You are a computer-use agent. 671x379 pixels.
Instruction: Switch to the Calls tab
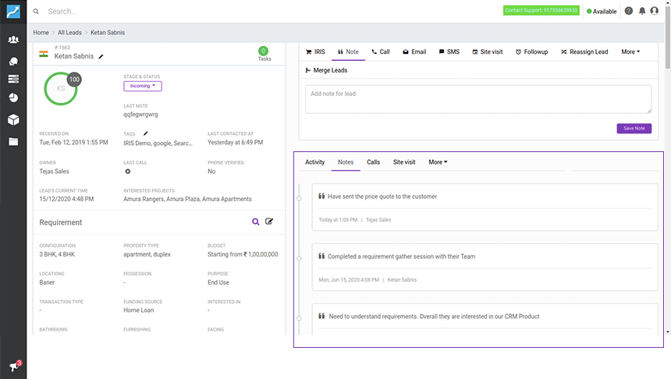373,162
